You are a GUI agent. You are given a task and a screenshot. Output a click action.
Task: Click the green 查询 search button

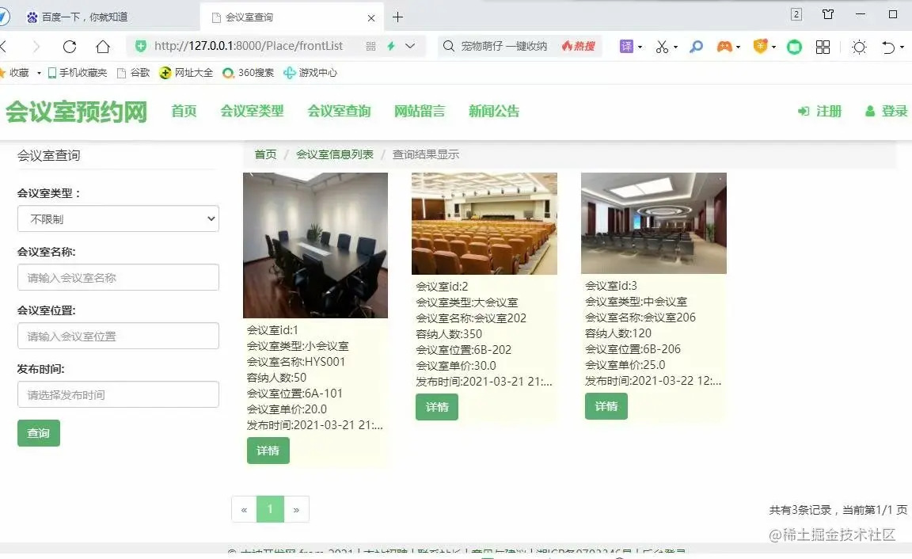pos(38,433)
